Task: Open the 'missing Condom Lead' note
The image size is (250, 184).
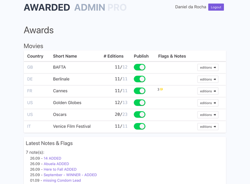Action: (x=62, y=180)
